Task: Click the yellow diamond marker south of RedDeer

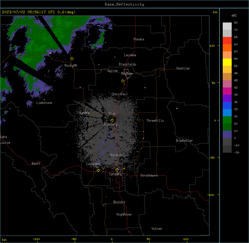Action: (x=123, y=81)
